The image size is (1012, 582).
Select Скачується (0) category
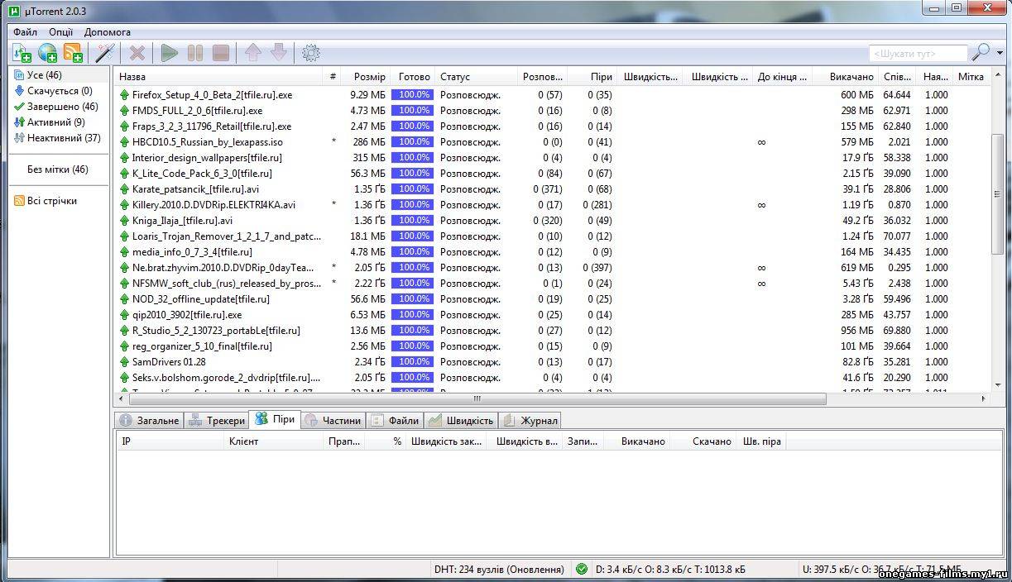pos(53,91)
